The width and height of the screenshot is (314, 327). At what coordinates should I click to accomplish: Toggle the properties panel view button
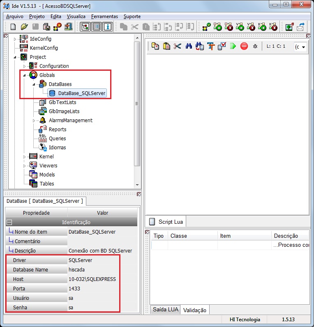click(97, 27)
